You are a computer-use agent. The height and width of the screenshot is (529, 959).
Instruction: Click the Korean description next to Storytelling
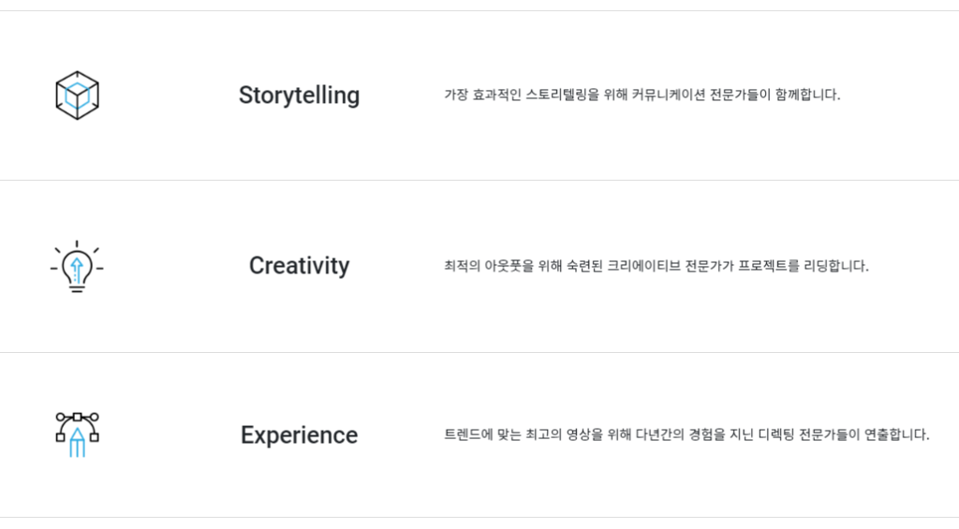click(642, 95)
